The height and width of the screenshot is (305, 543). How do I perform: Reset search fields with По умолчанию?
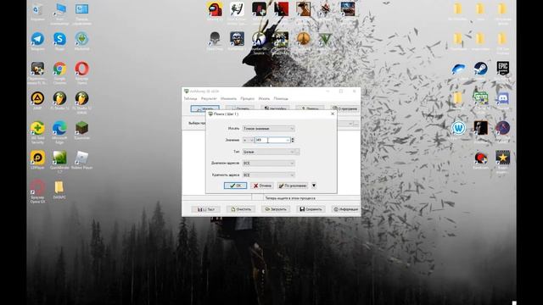pyautogui.click(x=293, y=186)
